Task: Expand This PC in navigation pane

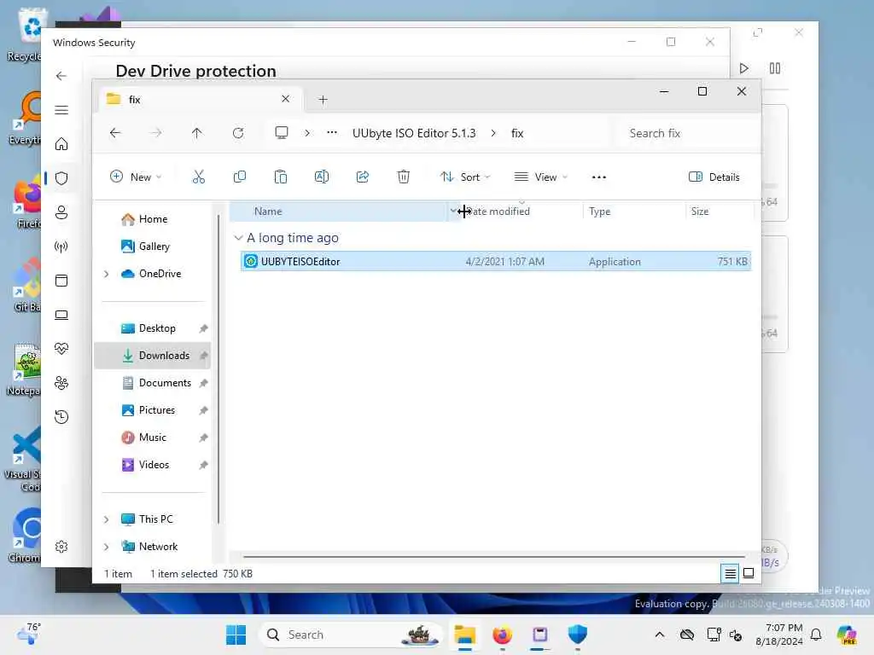Action: (106, 519)
